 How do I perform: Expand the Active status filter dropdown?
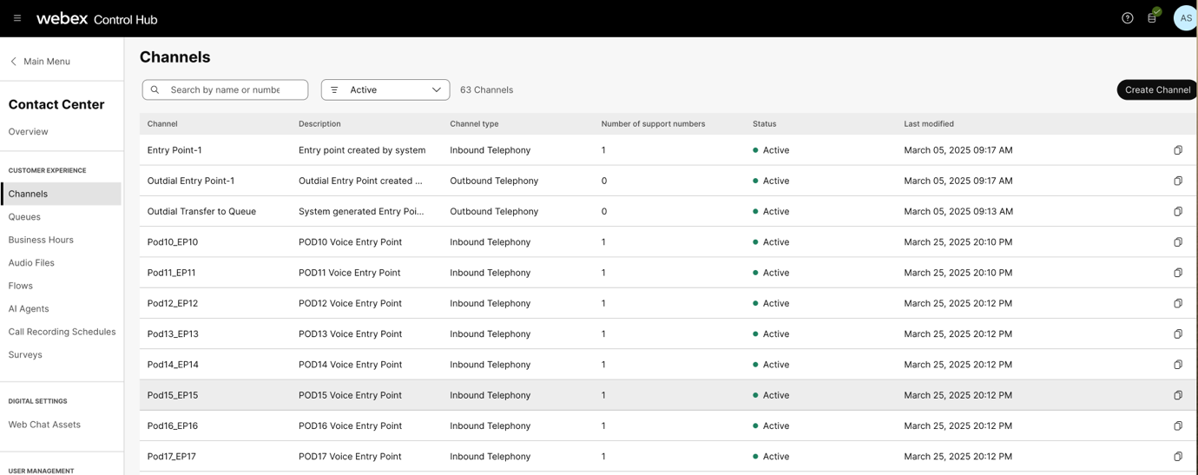tap(436, 90)
